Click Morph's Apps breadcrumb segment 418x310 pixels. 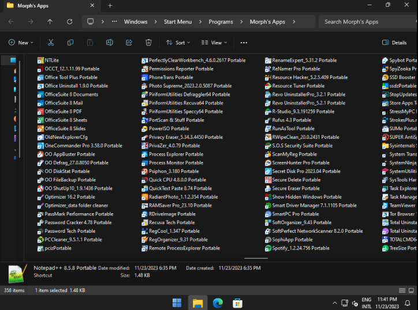point(267,22)
